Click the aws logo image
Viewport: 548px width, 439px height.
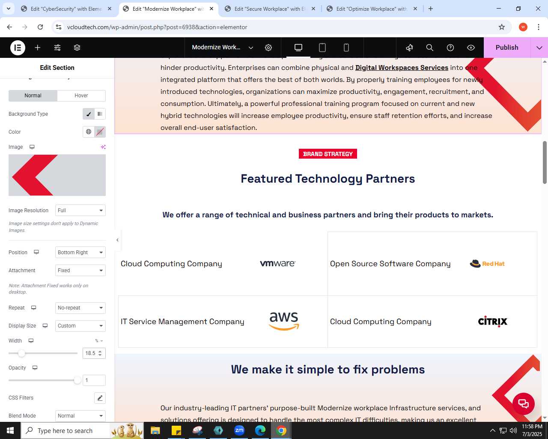(x=284, y=321)
